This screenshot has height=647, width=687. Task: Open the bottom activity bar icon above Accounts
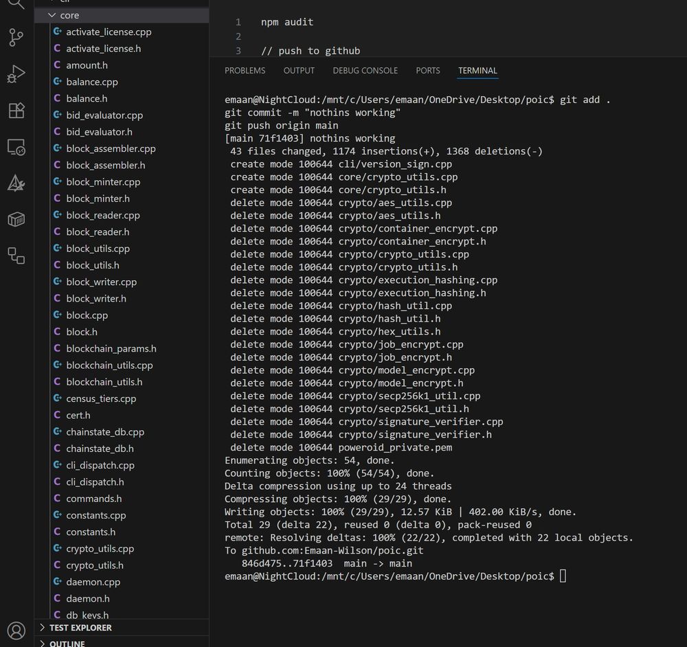[x=16, y=256]
